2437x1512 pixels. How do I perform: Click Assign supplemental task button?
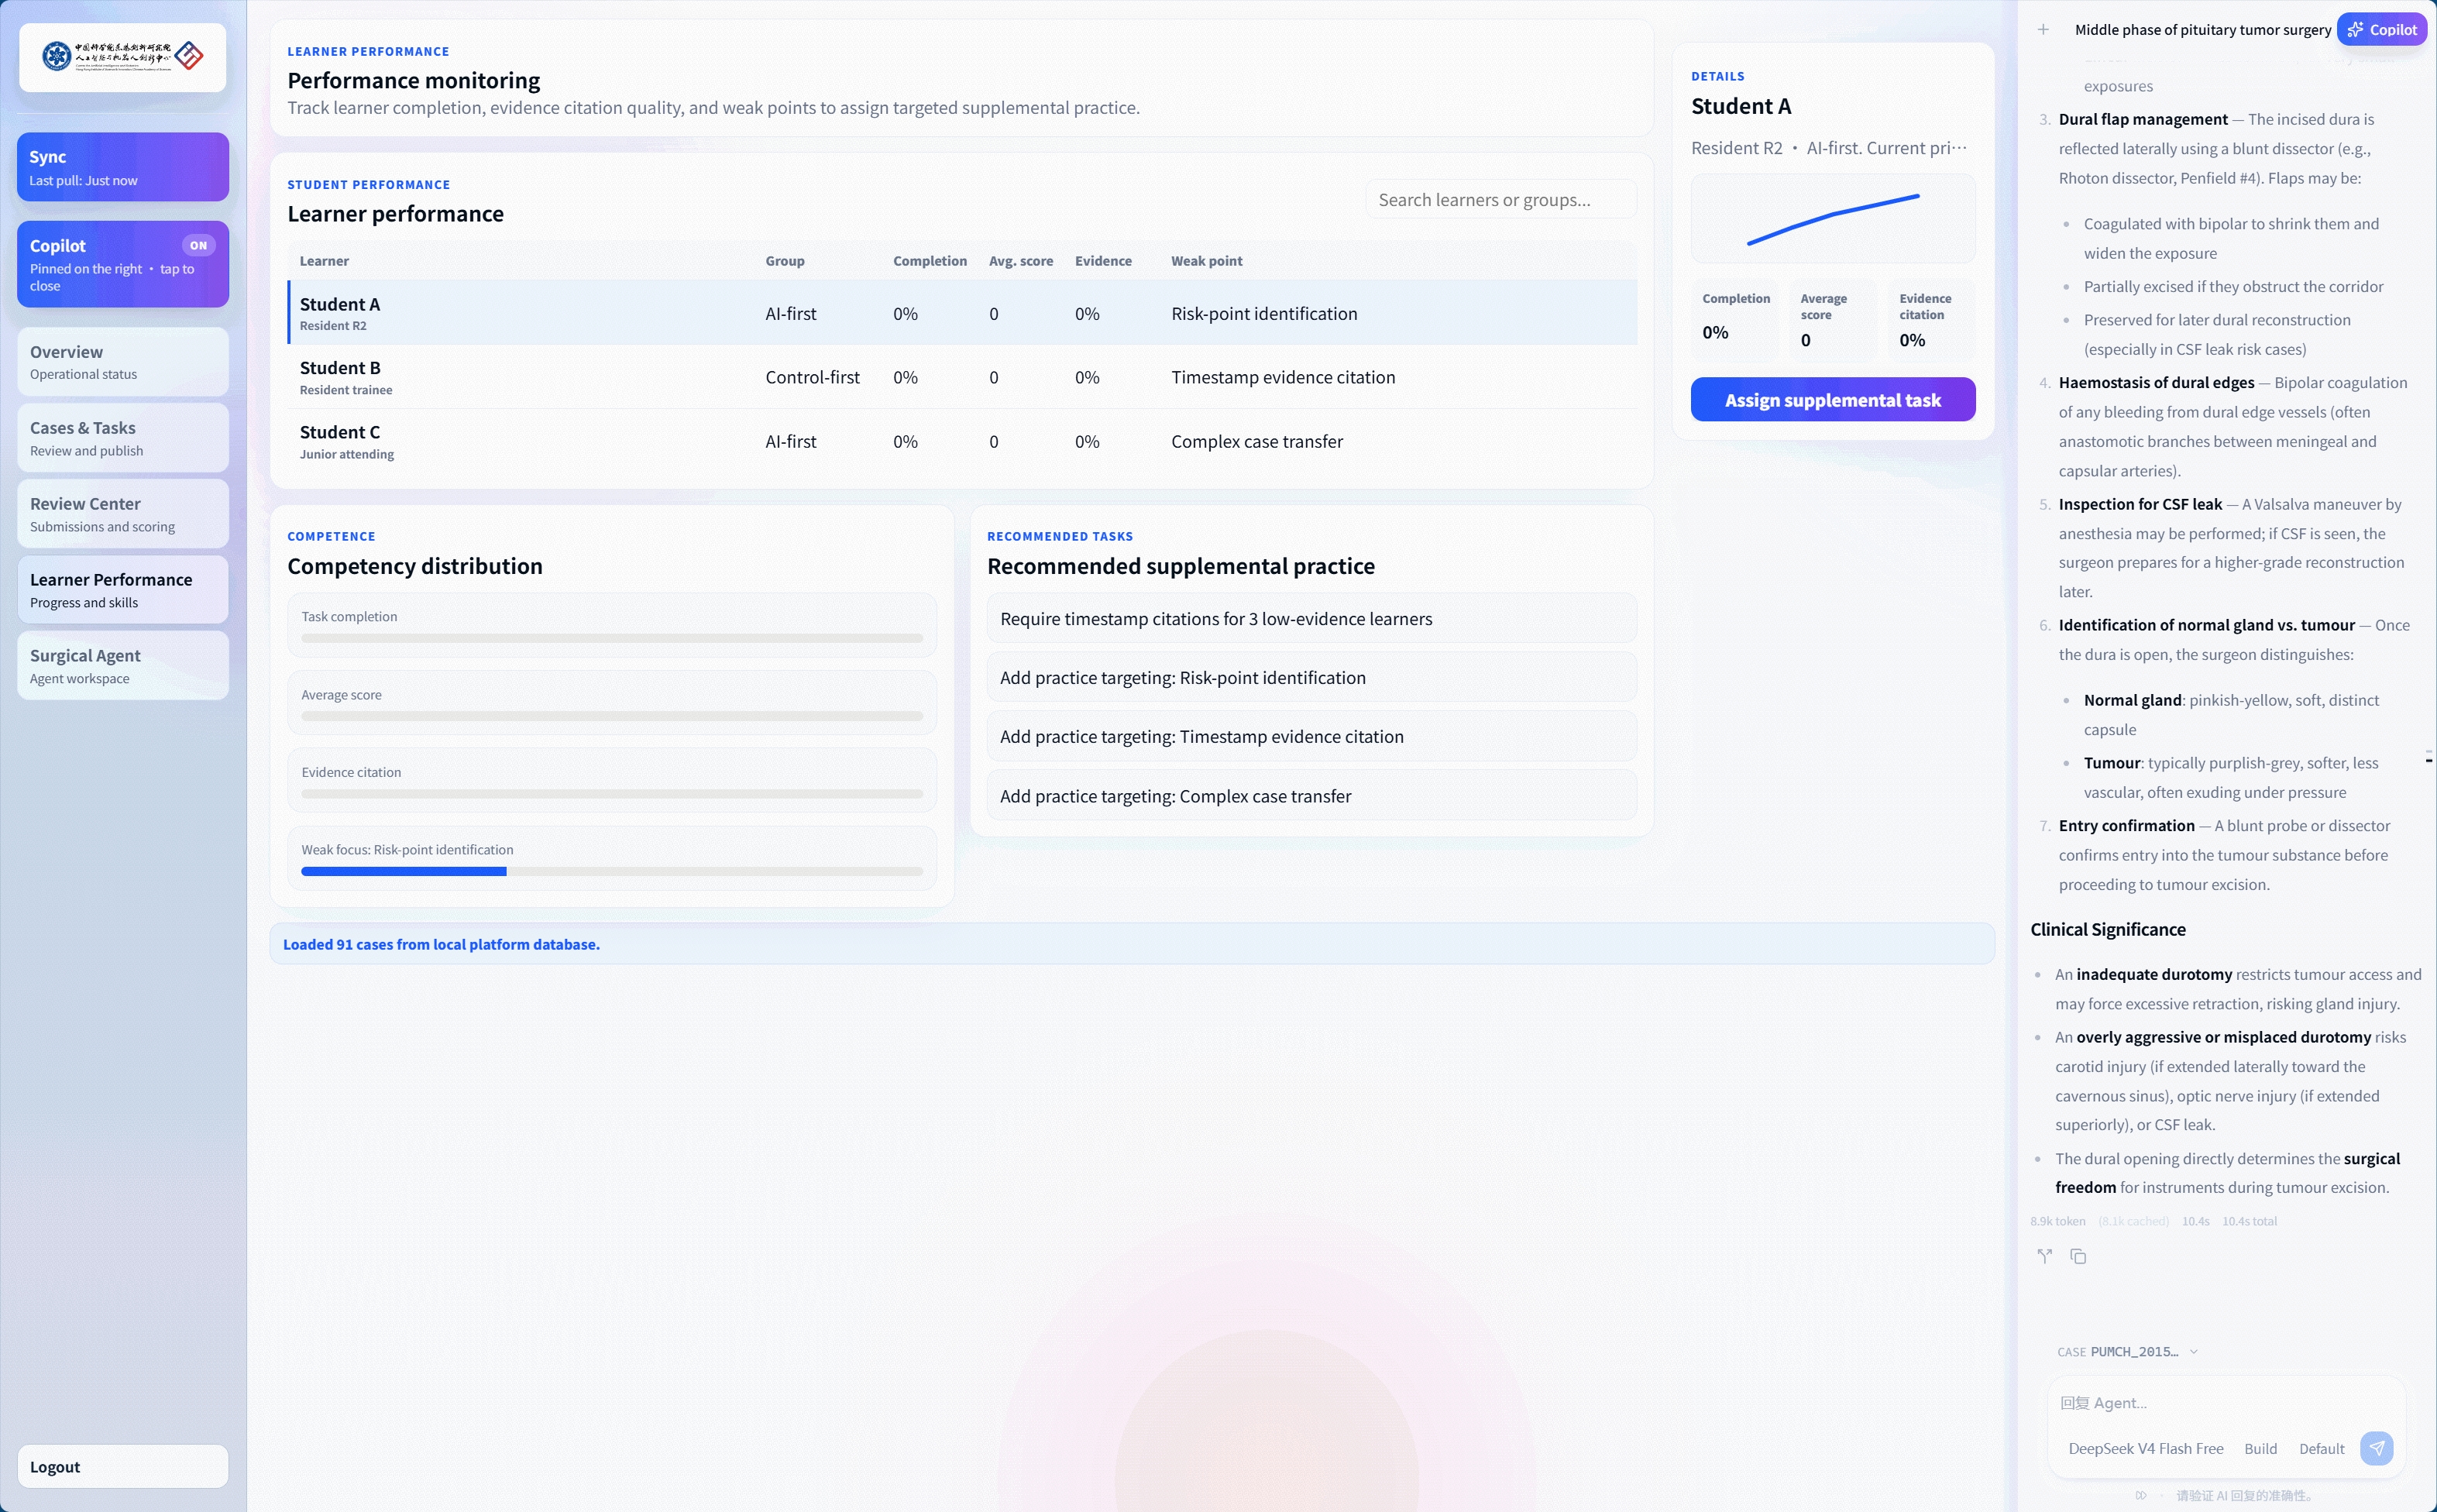click(1832, 399)
